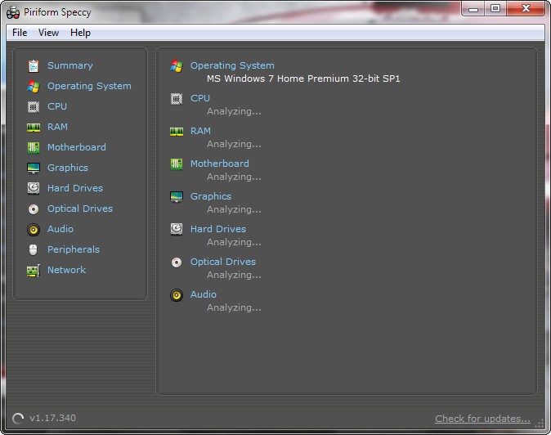Select RAM in the sidebar list
551x435 pixels.
57,127
